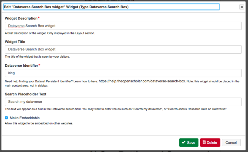Click the checkmark icon on the Save button
The width and height of the screenshot is (248, 152).
point(184,142)
